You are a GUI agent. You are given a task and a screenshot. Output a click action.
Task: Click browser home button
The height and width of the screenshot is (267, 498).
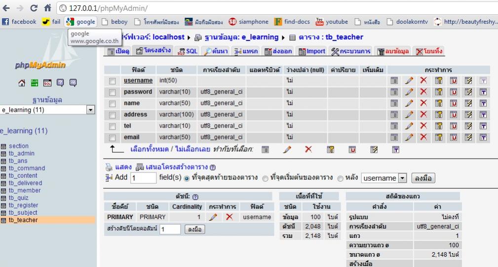(47, 8)
